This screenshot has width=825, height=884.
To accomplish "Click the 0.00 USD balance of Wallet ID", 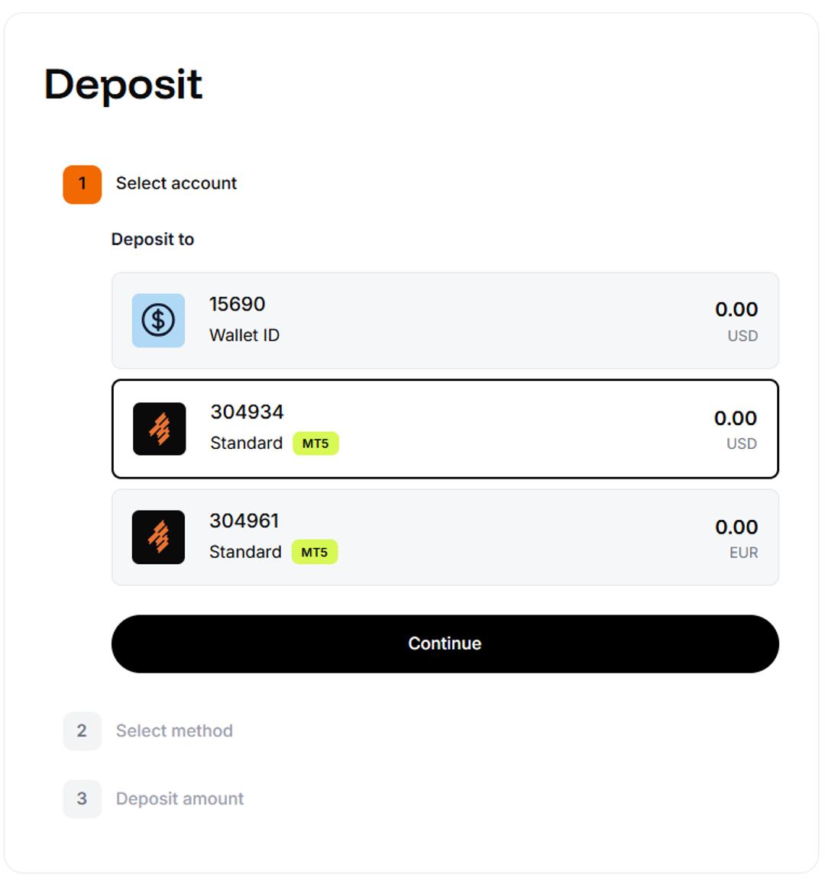I will pyautogui.click(x=736, y=321).
